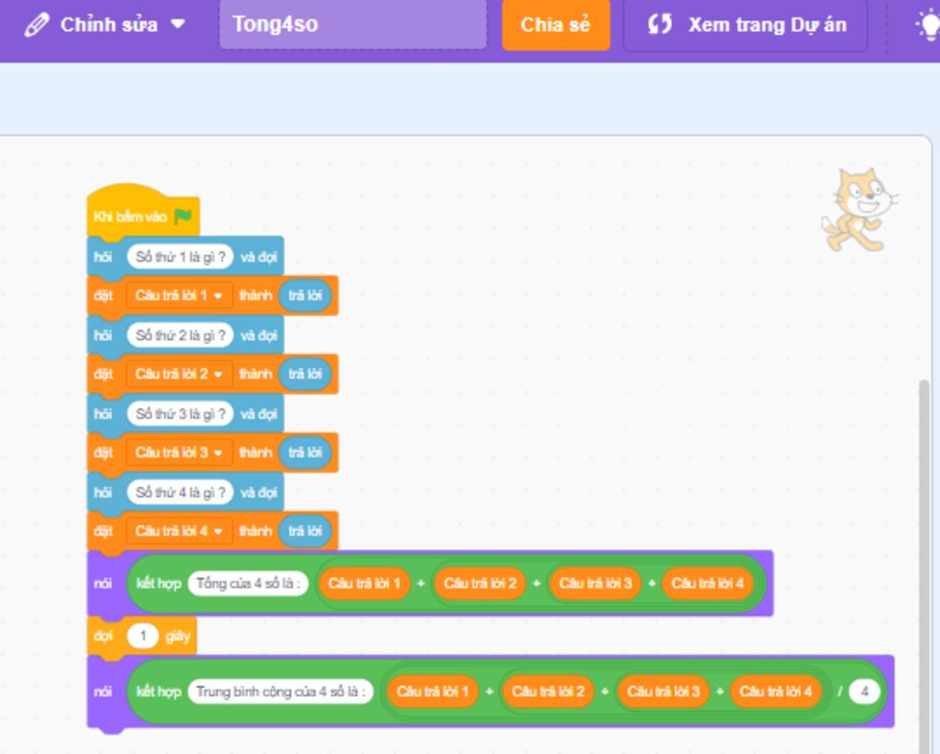Click the kết hợp label in sum block
This screenshot has height=754, width=940.
coord(158,583)
